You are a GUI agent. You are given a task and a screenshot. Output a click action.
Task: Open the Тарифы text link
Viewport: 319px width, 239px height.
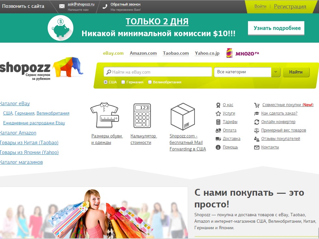(x=230, y=122)
